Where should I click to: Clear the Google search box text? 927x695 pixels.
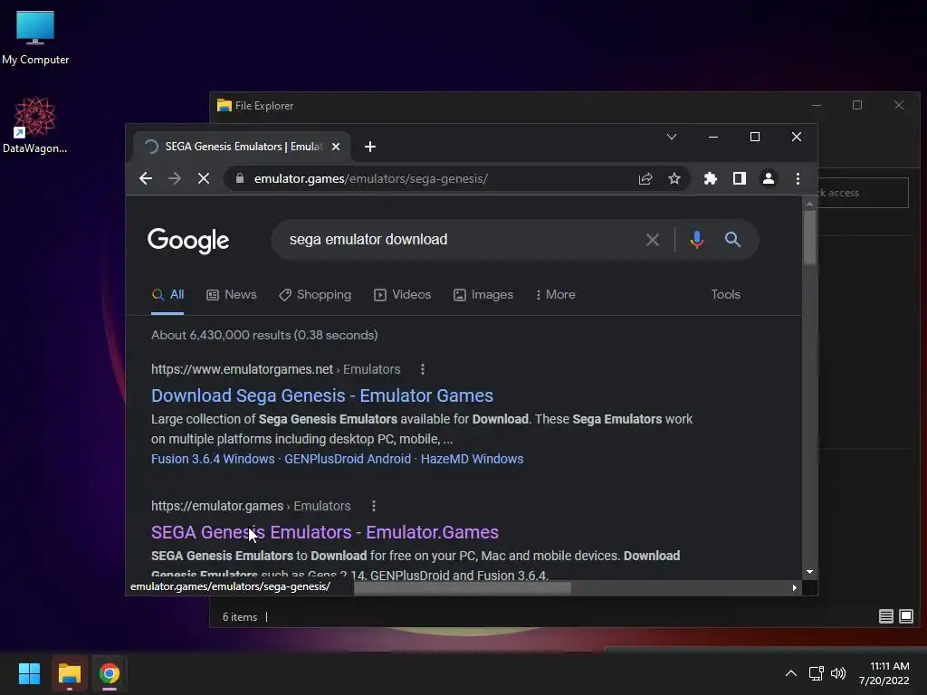tap(652, 239)
